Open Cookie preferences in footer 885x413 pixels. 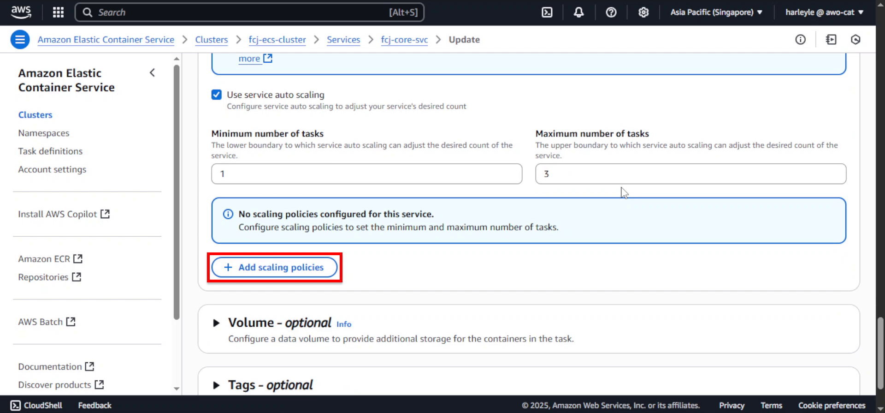832,405
